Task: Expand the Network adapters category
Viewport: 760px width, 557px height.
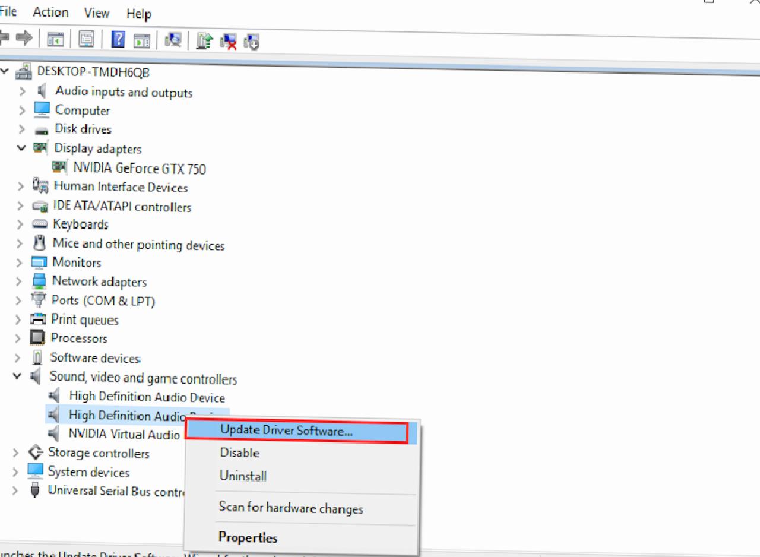Action: click(x=20, y=281)
